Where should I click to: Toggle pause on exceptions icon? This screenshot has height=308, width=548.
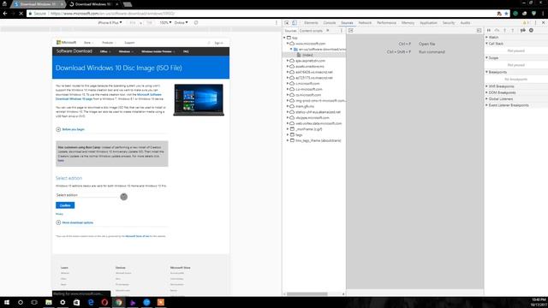pos(531,31)
